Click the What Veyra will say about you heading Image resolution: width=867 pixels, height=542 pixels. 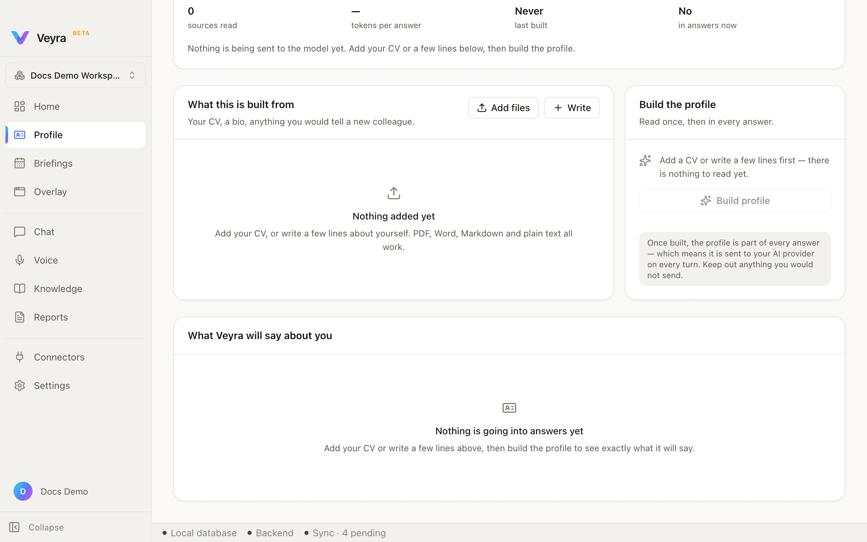pyautogui.click(x=260, y=336)
